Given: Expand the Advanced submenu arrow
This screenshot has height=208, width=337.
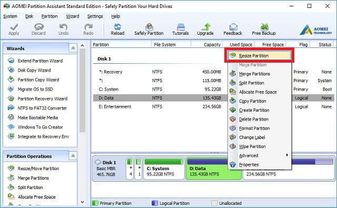Looking at the screenshot, I should coord(287,155).
